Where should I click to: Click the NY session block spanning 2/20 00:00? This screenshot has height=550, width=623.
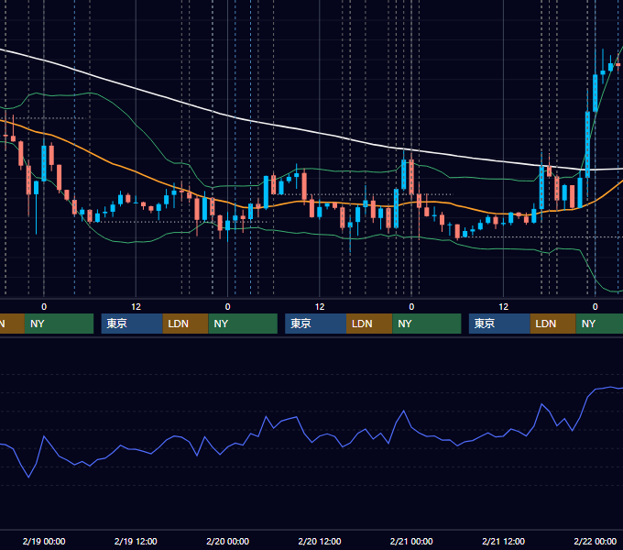(x=243, y=324)
